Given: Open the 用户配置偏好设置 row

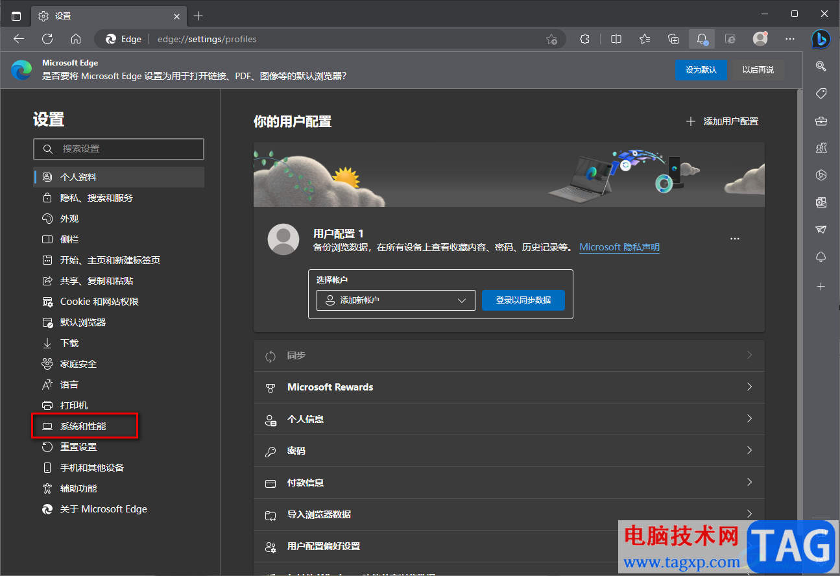Looking at the screenshot, I should 509,546.
